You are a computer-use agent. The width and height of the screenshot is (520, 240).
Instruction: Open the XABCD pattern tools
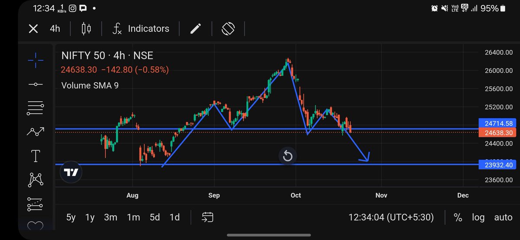pyautogui.click(x=36, y=179)
